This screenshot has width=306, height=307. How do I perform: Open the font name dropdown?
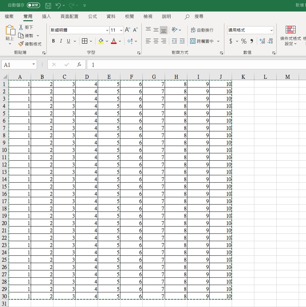click(x=107, y=30)
